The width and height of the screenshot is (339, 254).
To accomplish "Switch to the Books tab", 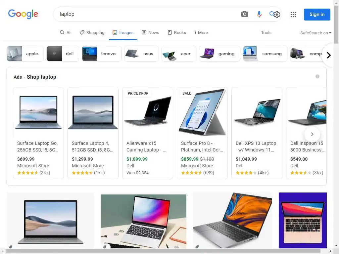I will (177, 32).
